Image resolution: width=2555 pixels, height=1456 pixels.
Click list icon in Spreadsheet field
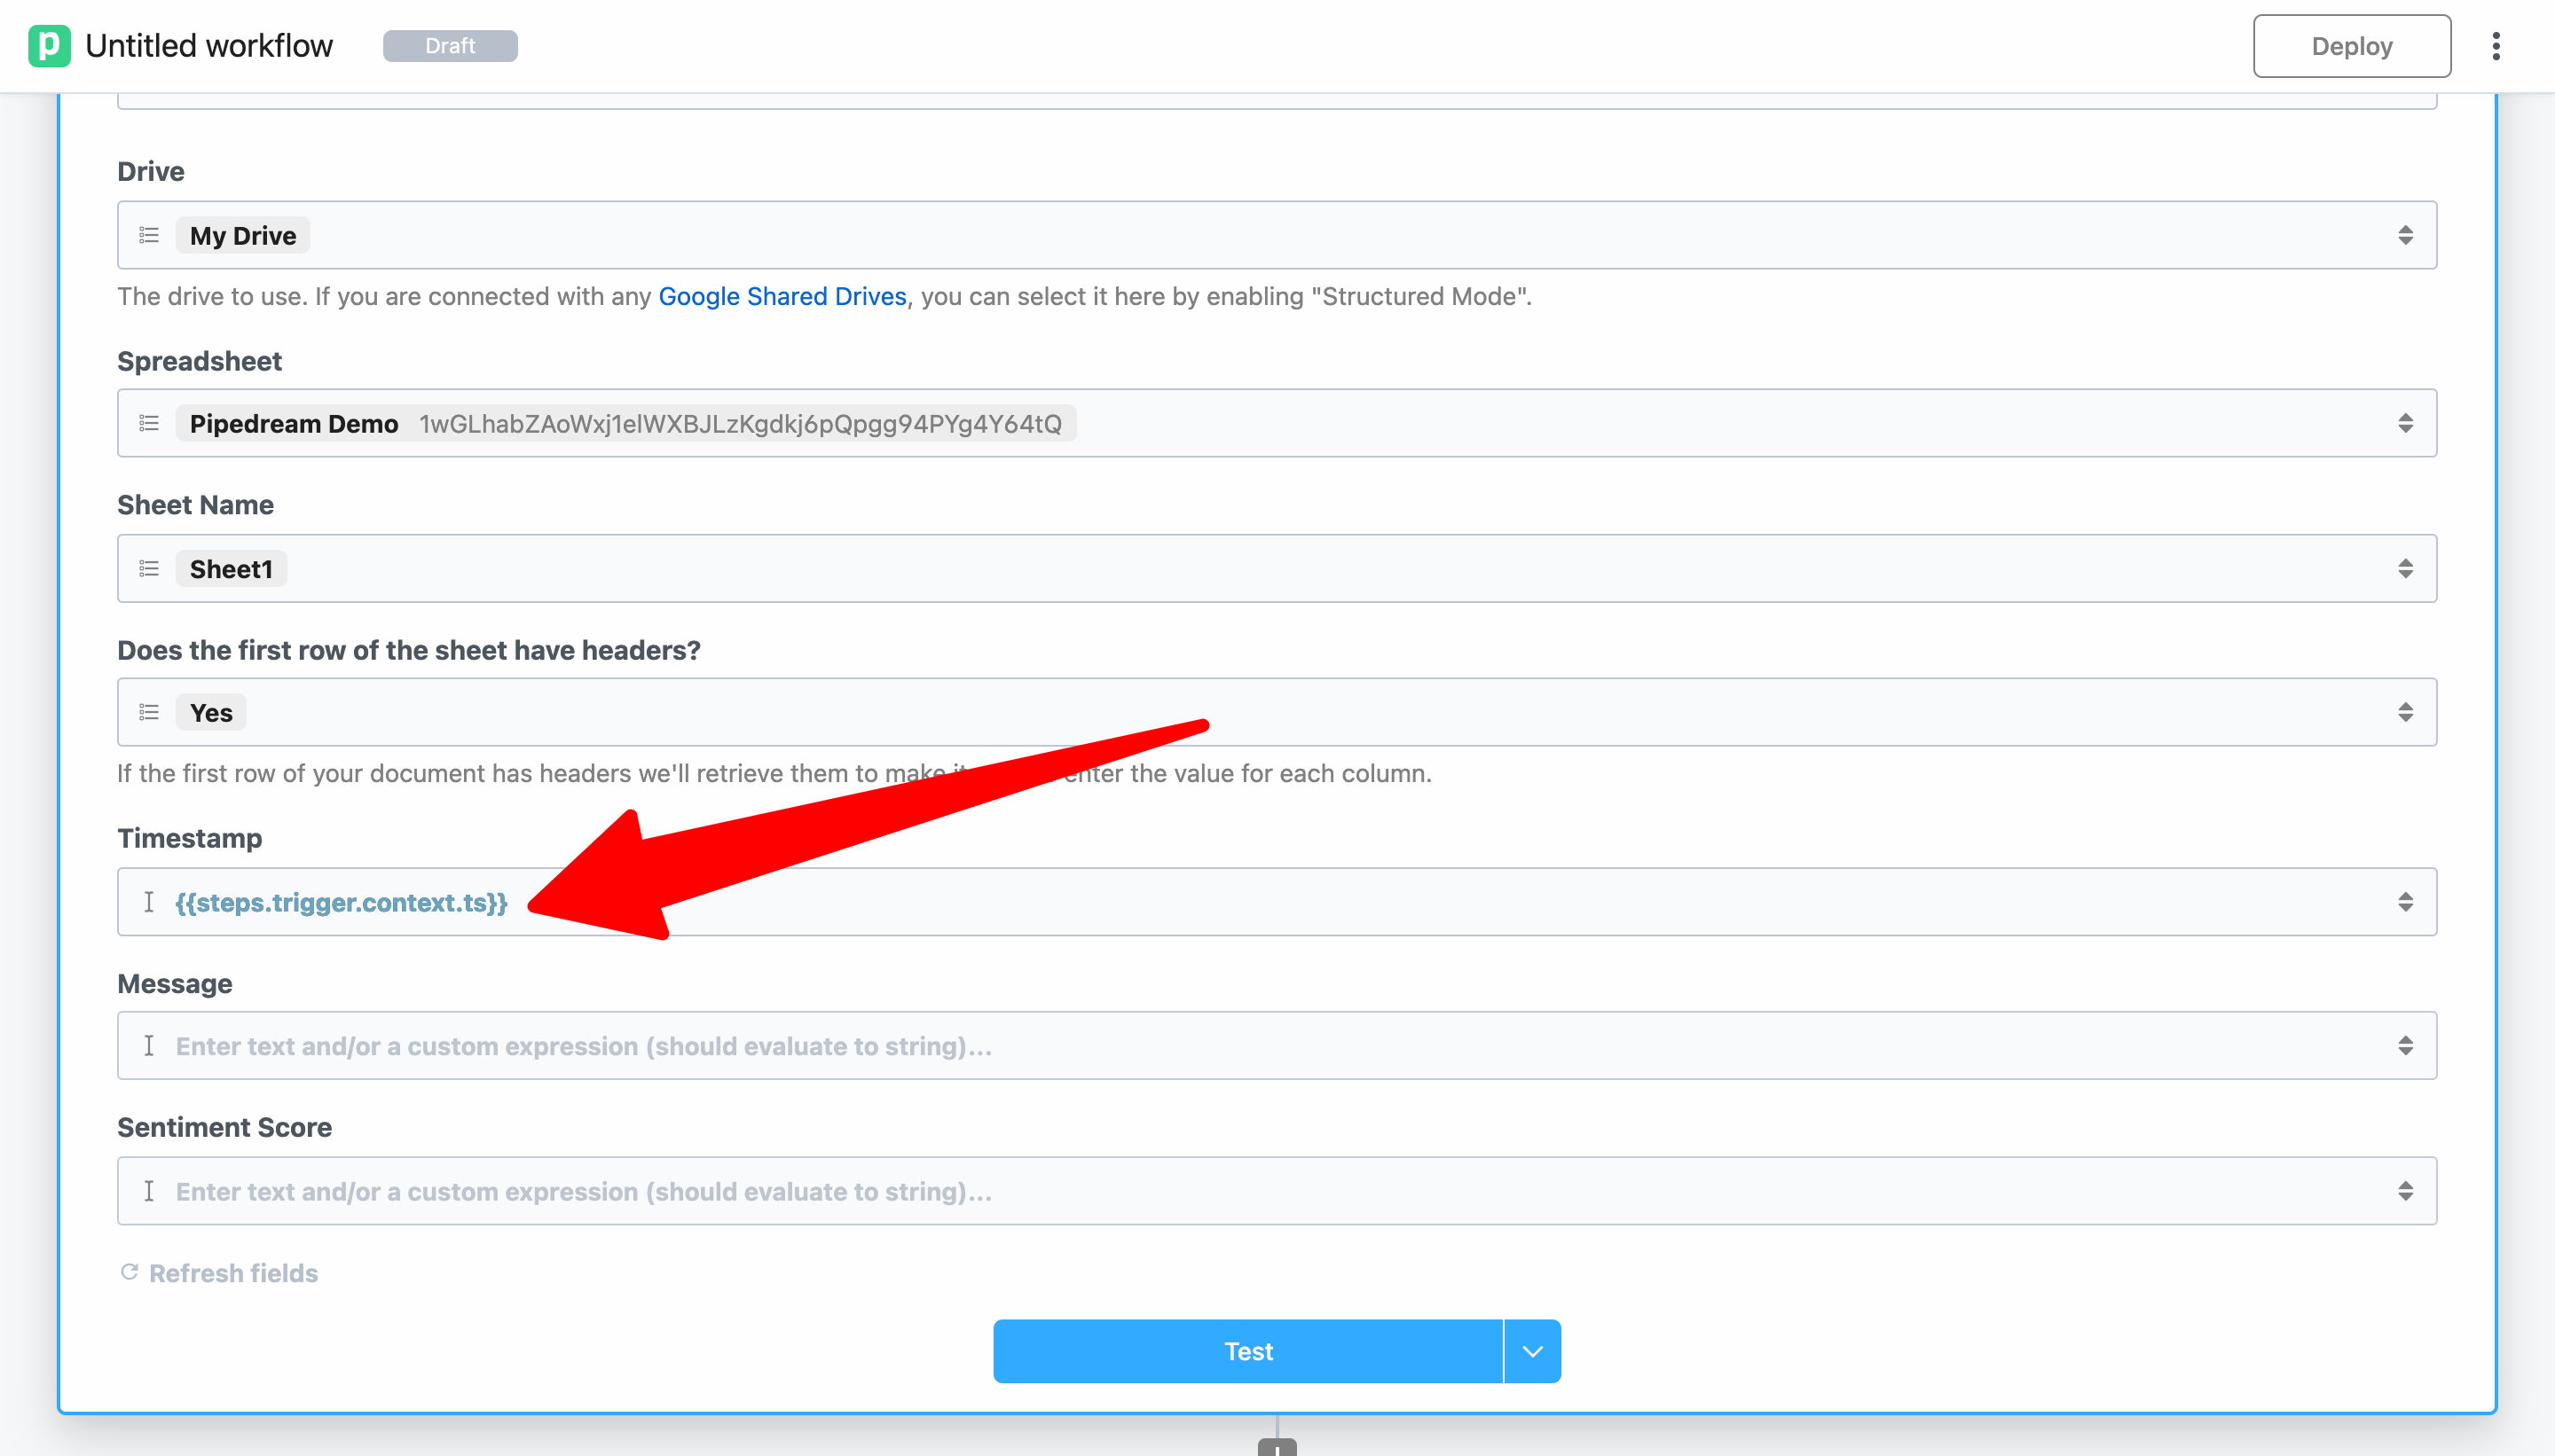click(149, 423)
